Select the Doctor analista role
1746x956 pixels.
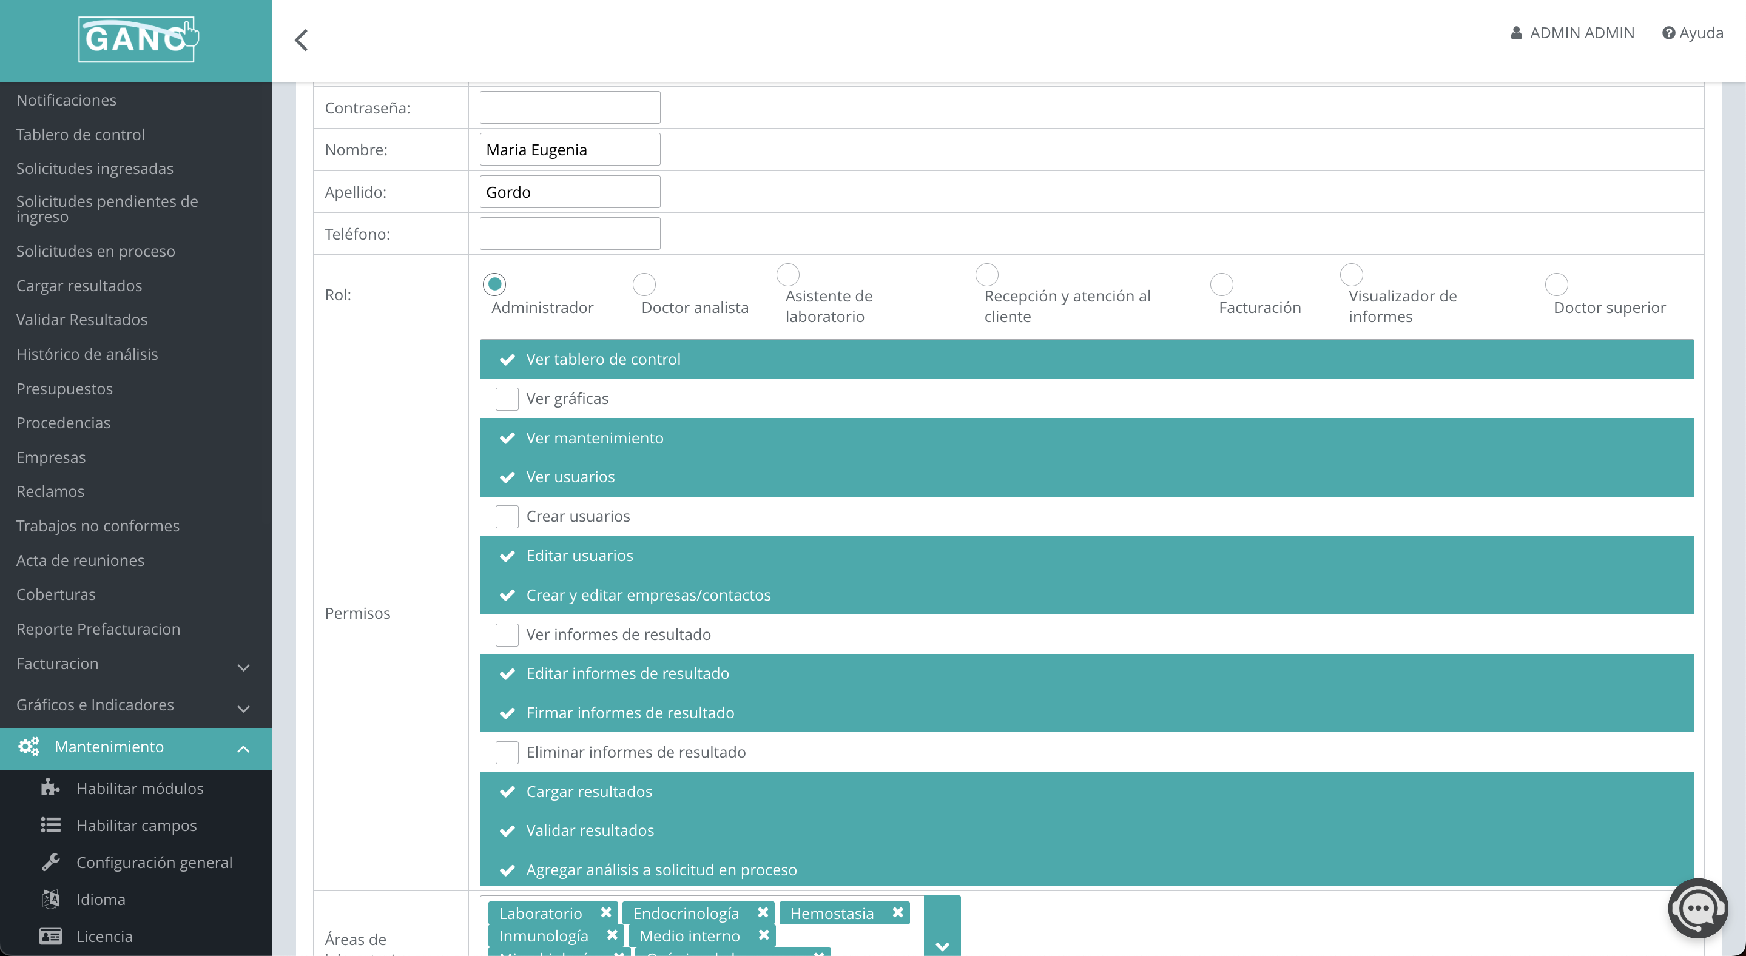643,284
